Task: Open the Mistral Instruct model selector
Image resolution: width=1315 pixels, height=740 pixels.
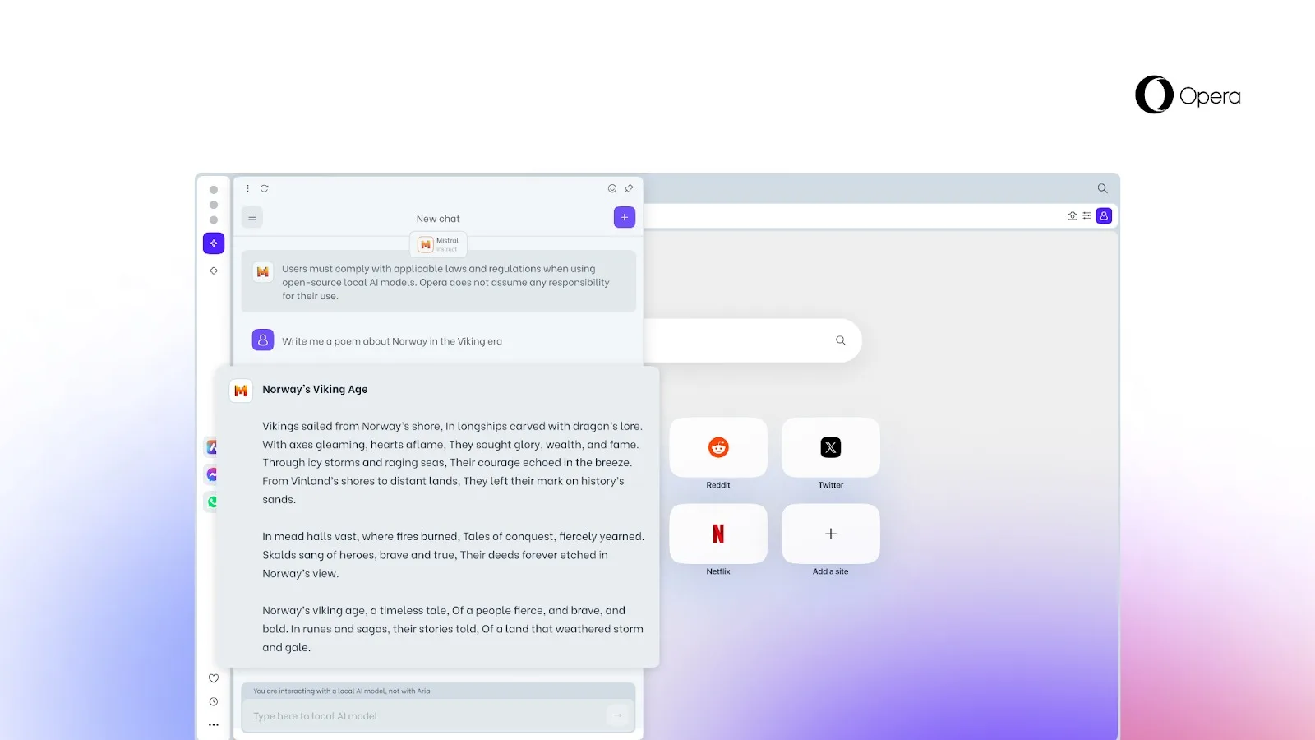Action: [x=438, y=244]
